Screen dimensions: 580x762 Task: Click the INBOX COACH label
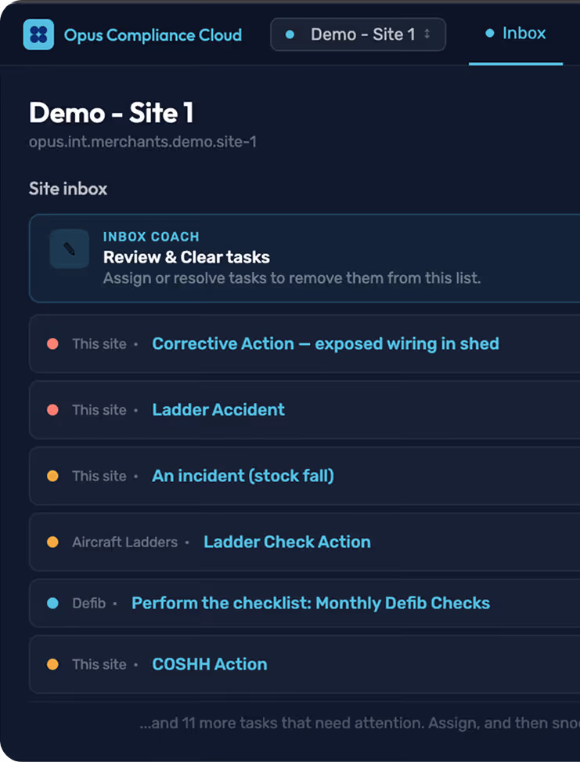(151, 237)
